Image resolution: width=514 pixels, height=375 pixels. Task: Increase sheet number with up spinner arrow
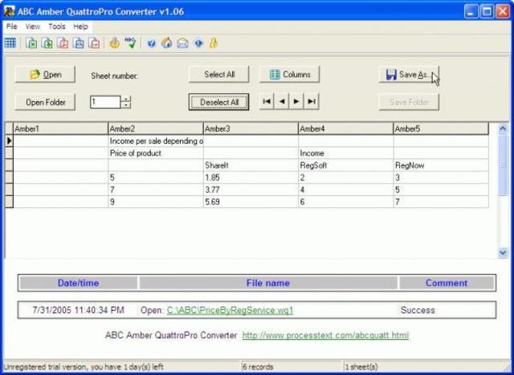point(126,99)
